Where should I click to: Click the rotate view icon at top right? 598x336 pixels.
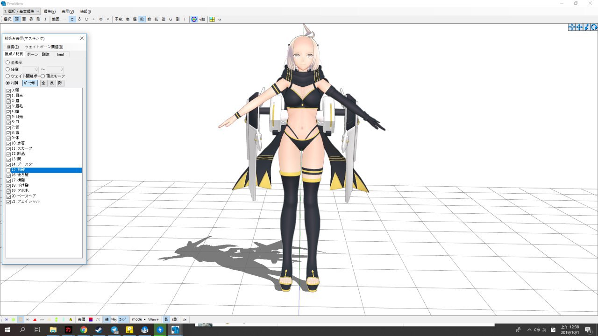pyautogui.click(x=594, y=28)
